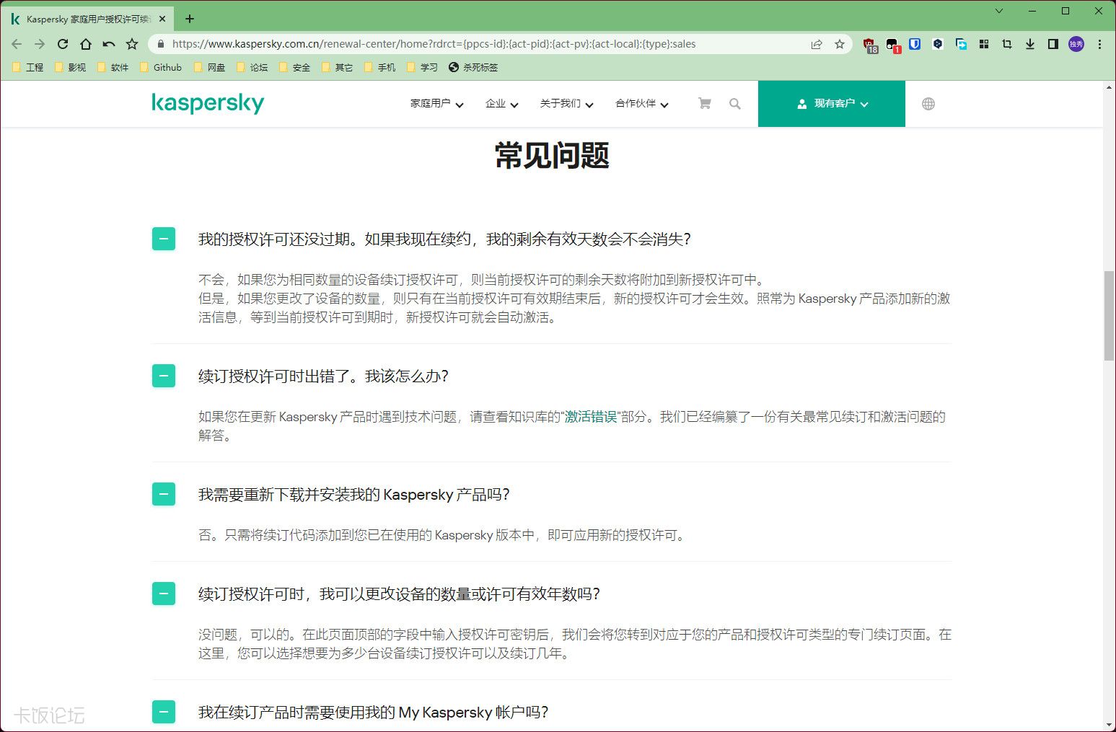This screenshot has height=732, width=1116.
Task: Toggle the browser side panel icon
Action: click(x=1053, y=44)
